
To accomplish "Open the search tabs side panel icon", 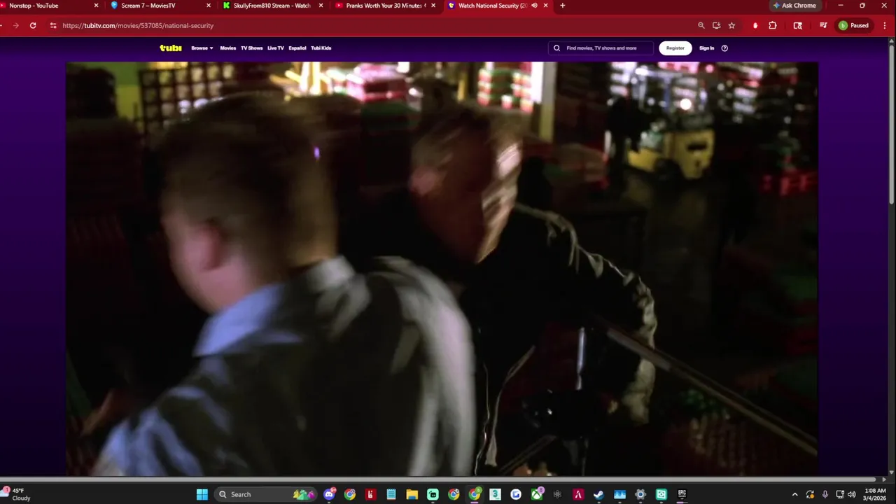I will pyautogui.click(x=798, y=25).
